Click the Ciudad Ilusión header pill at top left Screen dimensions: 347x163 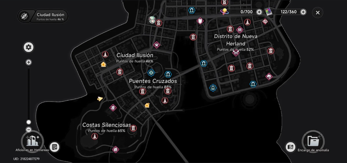click(43, 16)
